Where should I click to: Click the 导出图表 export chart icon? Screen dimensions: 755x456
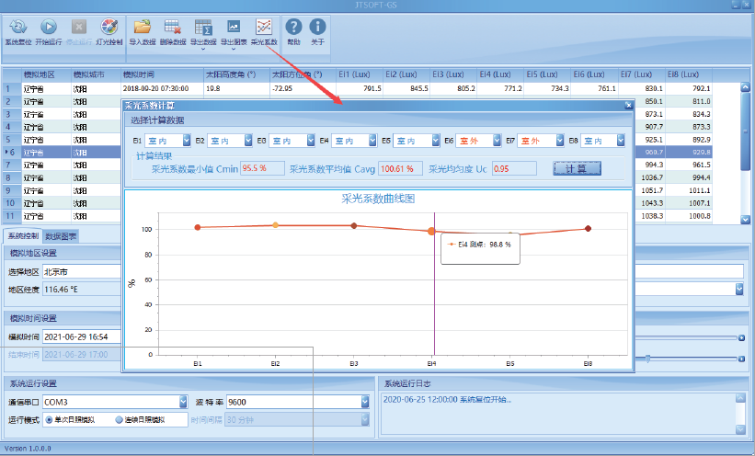click(x=234, y=27)
